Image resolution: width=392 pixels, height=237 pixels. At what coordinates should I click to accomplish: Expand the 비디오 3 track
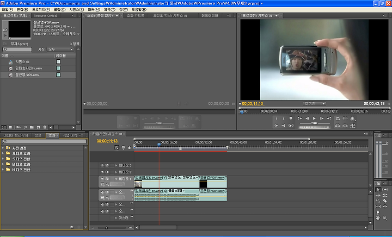116,165
